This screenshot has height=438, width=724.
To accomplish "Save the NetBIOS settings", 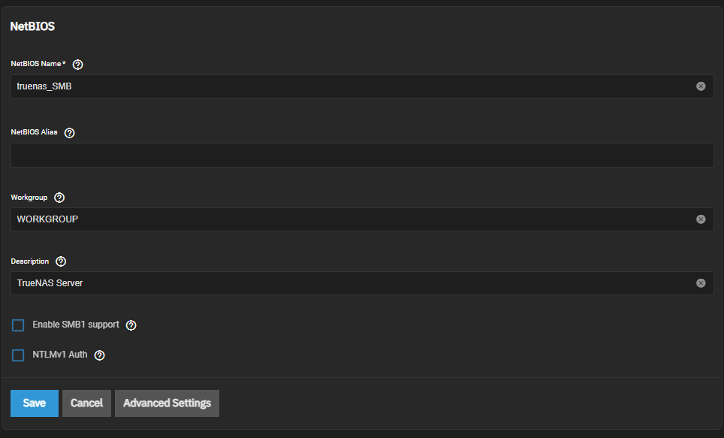I will tap(35, 403).
